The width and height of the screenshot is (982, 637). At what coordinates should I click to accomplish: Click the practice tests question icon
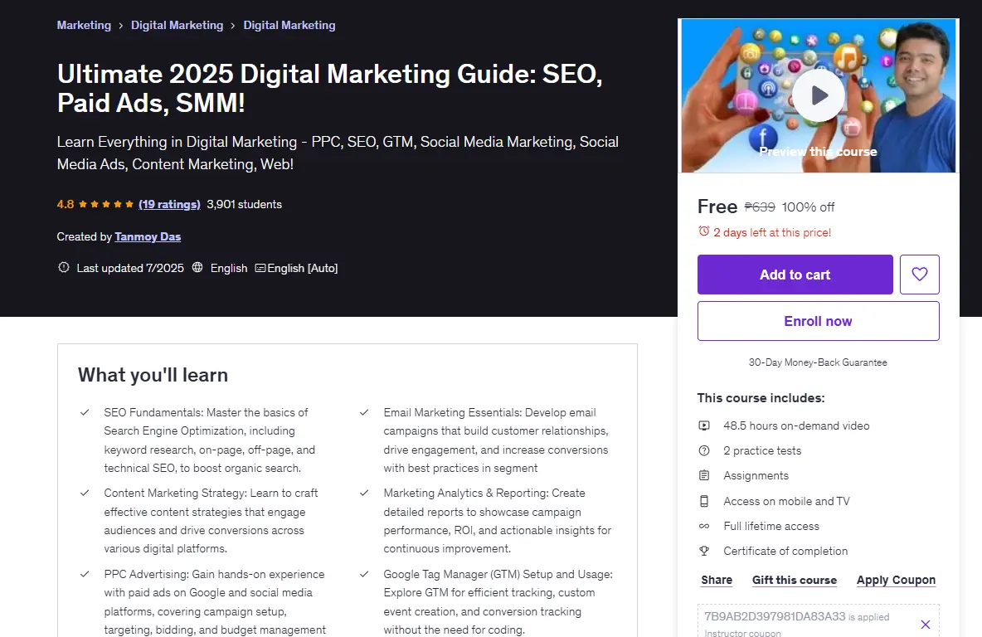704,451
